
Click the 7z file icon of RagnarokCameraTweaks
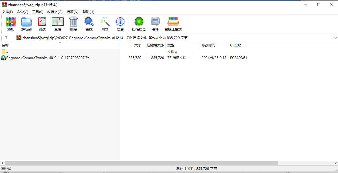(3, 58)
